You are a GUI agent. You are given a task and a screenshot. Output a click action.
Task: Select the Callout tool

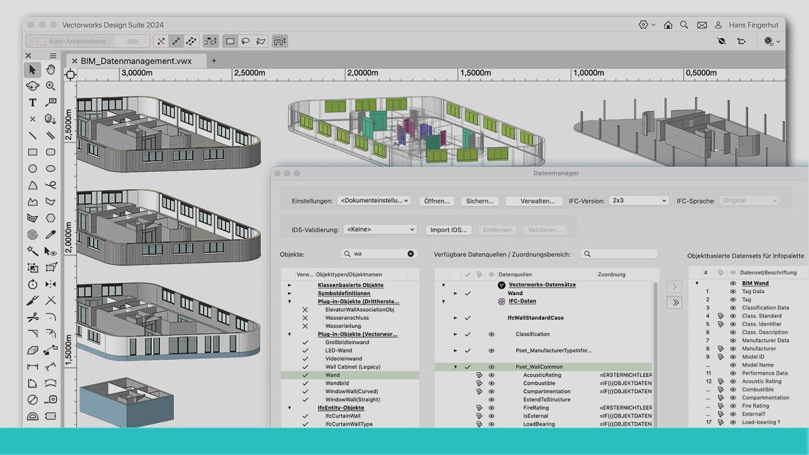(51, 102)
